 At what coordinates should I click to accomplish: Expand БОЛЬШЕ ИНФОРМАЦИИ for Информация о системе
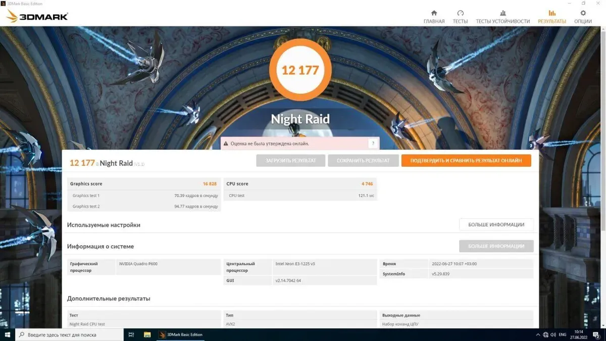pos(496,246)
